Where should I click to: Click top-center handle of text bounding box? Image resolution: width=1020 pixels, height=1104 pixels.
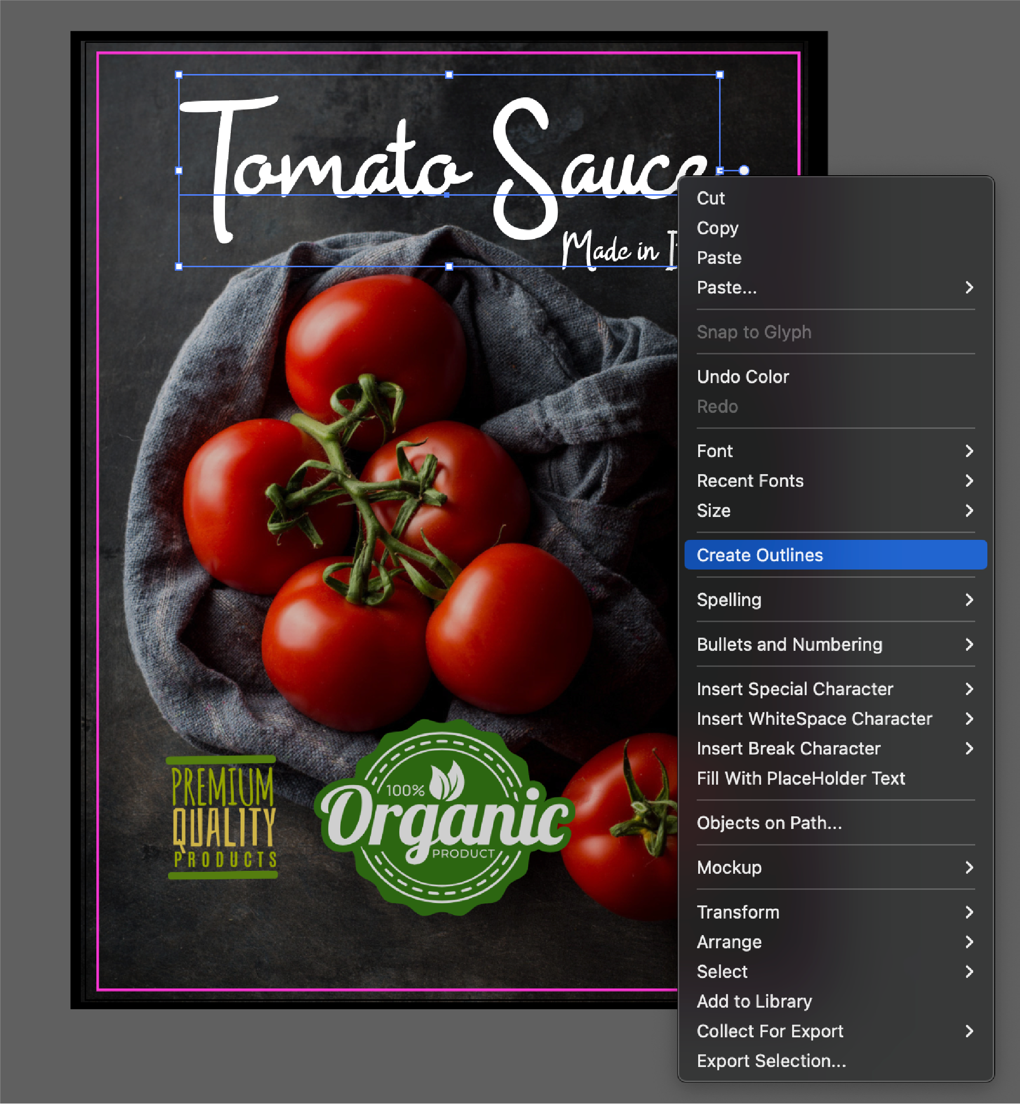coord(449,75)
